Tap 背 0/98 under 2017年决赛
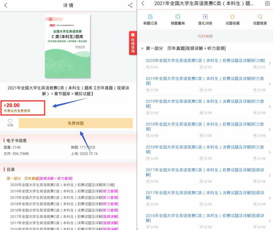Viewport: 273px width, 230px height. coord(206,204)
